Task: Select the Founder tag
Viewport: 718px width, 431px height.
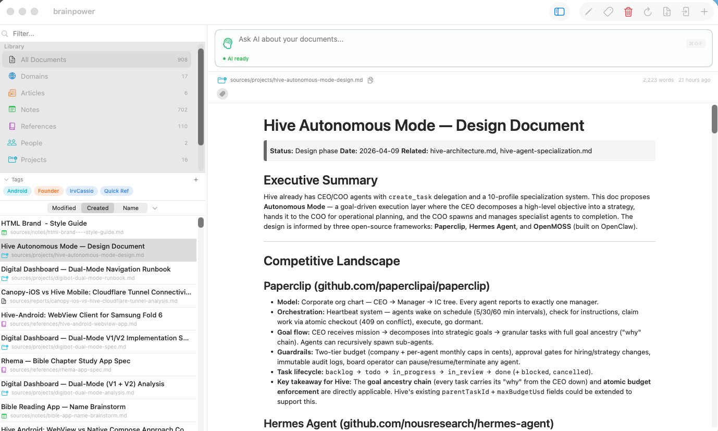Action: [x=49, y=191]
